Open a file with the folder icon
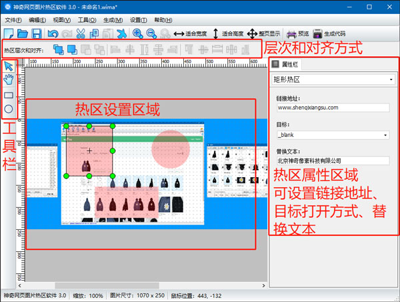Image resolution: width=400 pixels, height=302 pixels. [x=23, y=33]
